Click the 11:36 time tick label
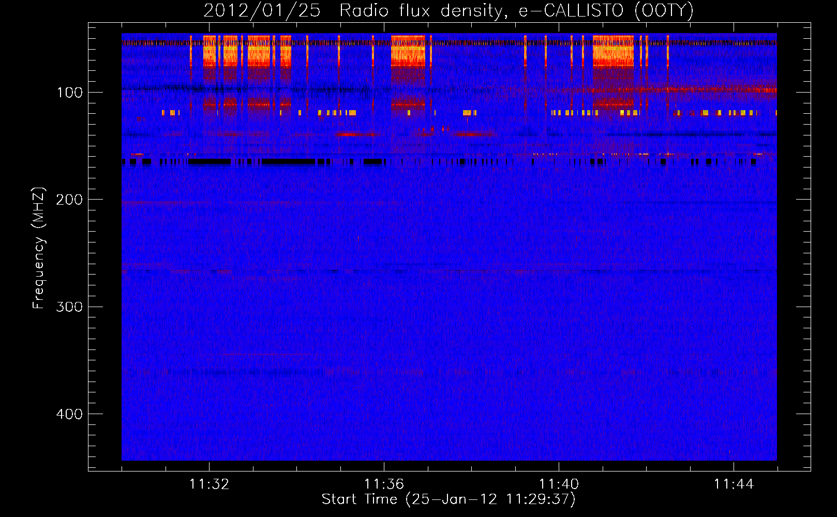The height and width of the screenshot is (517, 837). tap(384, 484)
